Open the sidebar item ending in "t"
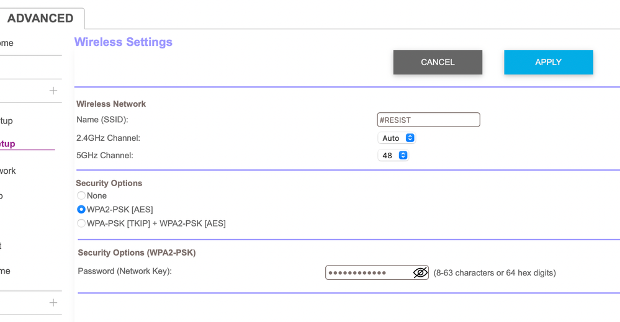This screenshot has width=620, height=322. (1, 246)
